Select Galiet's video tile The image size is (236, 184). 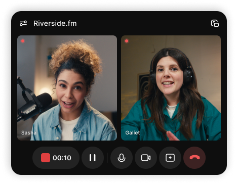coord(171,88)
